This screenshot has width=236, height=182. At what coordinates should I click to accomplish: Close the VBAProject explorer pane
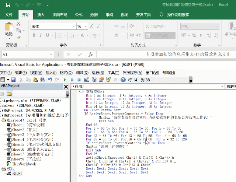(66, 87)
